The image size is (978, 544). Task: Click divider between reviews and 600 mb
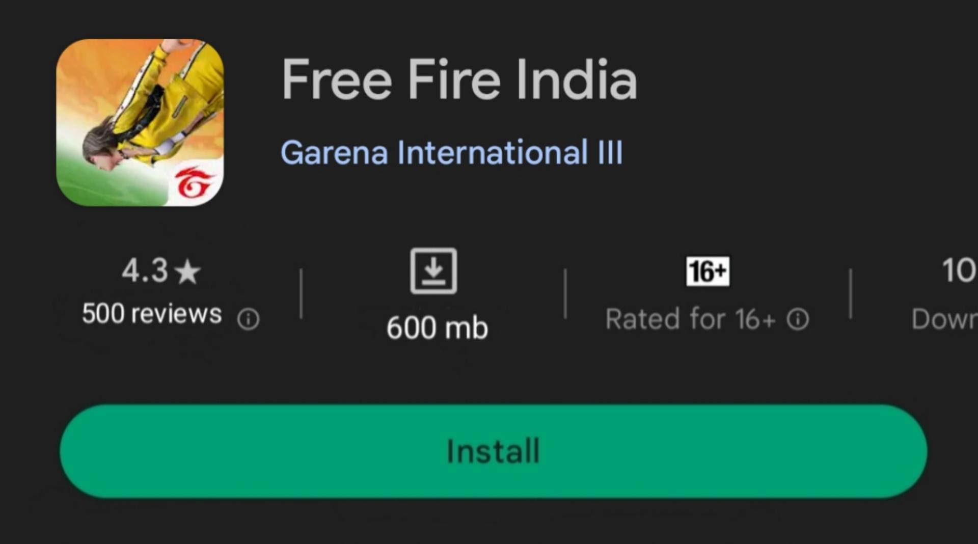[x=301, y=294]
